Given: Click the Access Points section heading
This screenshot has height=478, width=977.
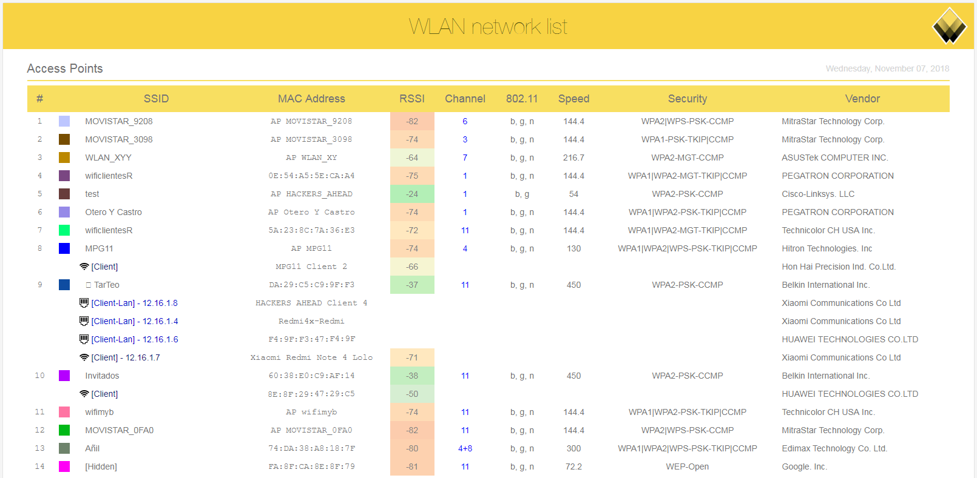Looking at the screenshot, I should [x=65, y=68].
